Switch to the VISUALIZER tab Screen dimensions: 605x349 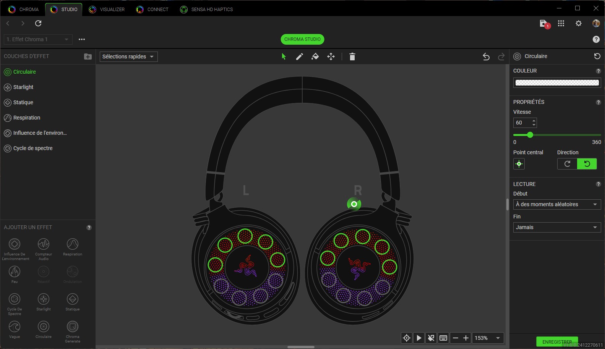click(x=107, y=9)
